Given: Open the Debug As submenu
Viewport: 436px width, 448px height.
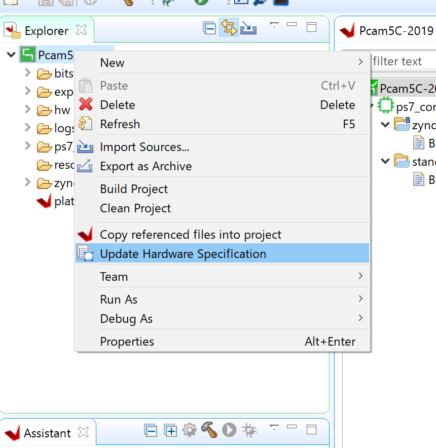Looking at the screenshot, I should [222, 318].
